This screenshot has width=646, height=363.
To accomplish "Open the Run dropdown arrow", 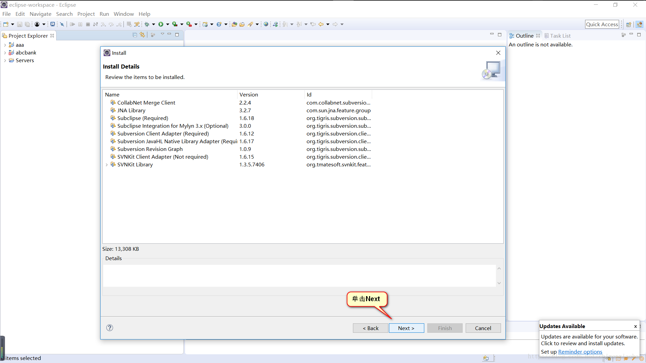I will tap(168, 24).
